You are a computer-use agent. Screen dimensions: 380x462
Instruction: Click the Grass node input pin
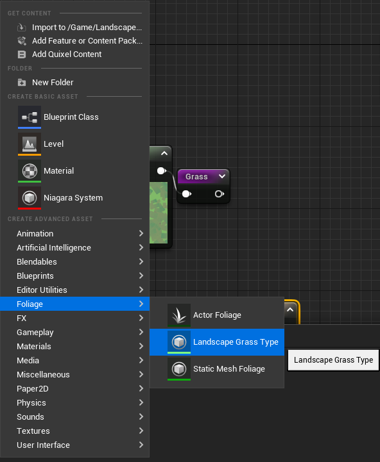point(187,194)
